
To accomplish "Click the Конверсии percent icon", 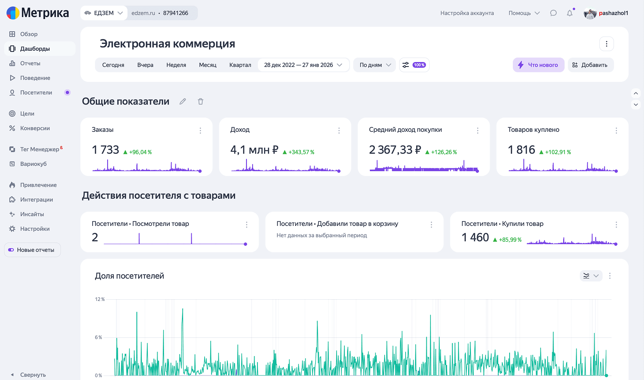I will pos(12,128).
